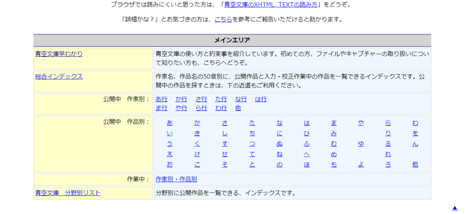The height and width of the screenshot is (214, 471).
Task: Select authors in わ行
Action: click(x=221, y=108)
